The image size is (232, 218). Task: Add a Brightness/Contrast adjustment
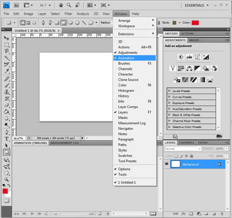click(181, 57)
